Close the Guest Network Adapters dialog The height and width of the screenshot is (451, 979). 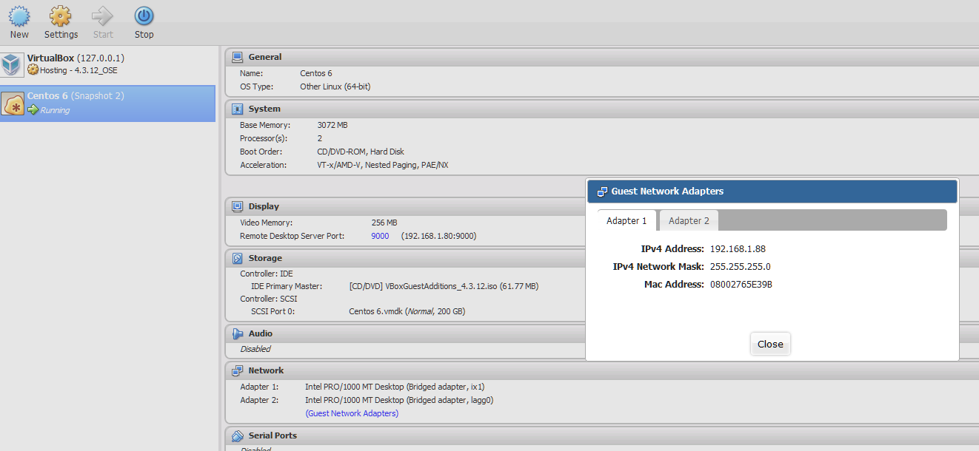(x=770, y=344)
